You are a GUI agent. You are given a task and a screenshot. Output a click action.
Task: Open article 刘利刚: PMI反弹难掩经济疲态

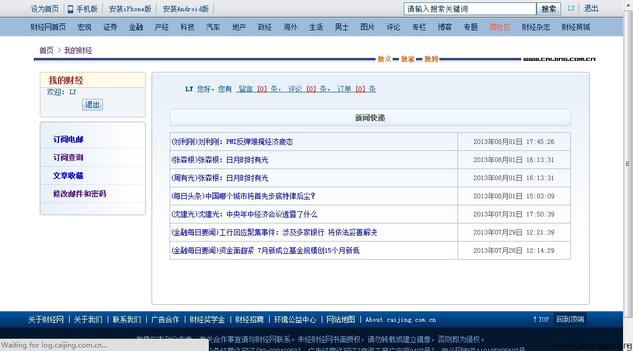click(x=232, y=142)
